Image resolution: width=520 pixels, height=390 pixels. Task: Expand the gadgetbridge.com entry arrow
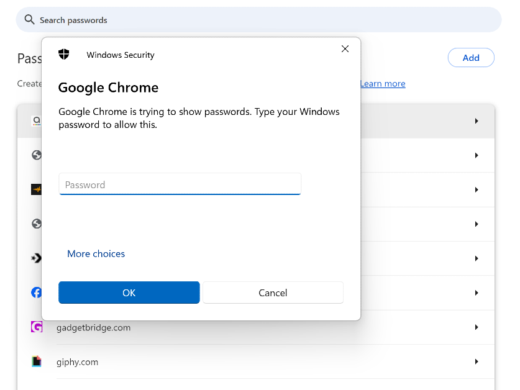point(477,327)
